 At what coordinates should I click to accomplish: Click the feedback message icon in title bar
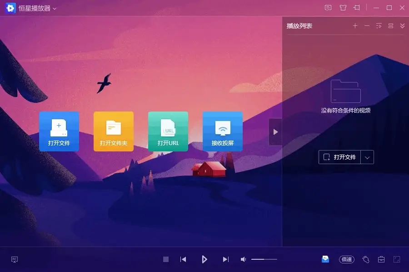[328, 8]
